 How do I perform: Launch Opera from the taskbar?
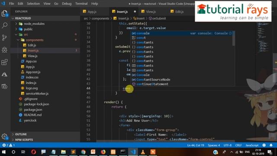pyautogui.click(x=34, y=152)
